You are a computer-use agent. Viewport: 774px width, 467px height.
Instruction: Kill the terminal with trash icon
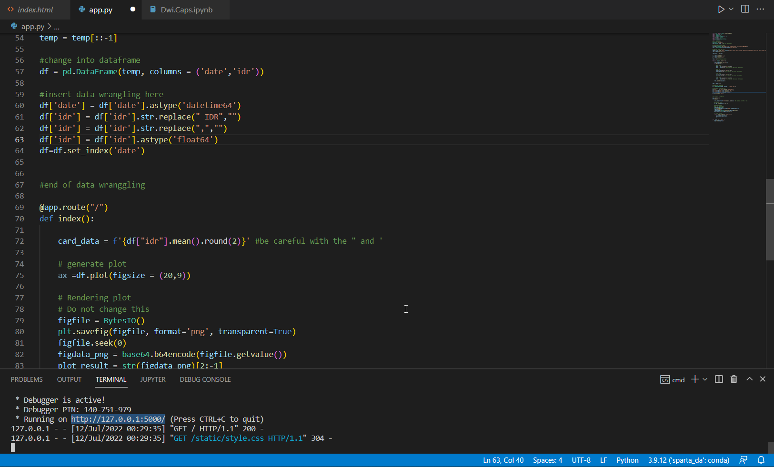[734, 379]
